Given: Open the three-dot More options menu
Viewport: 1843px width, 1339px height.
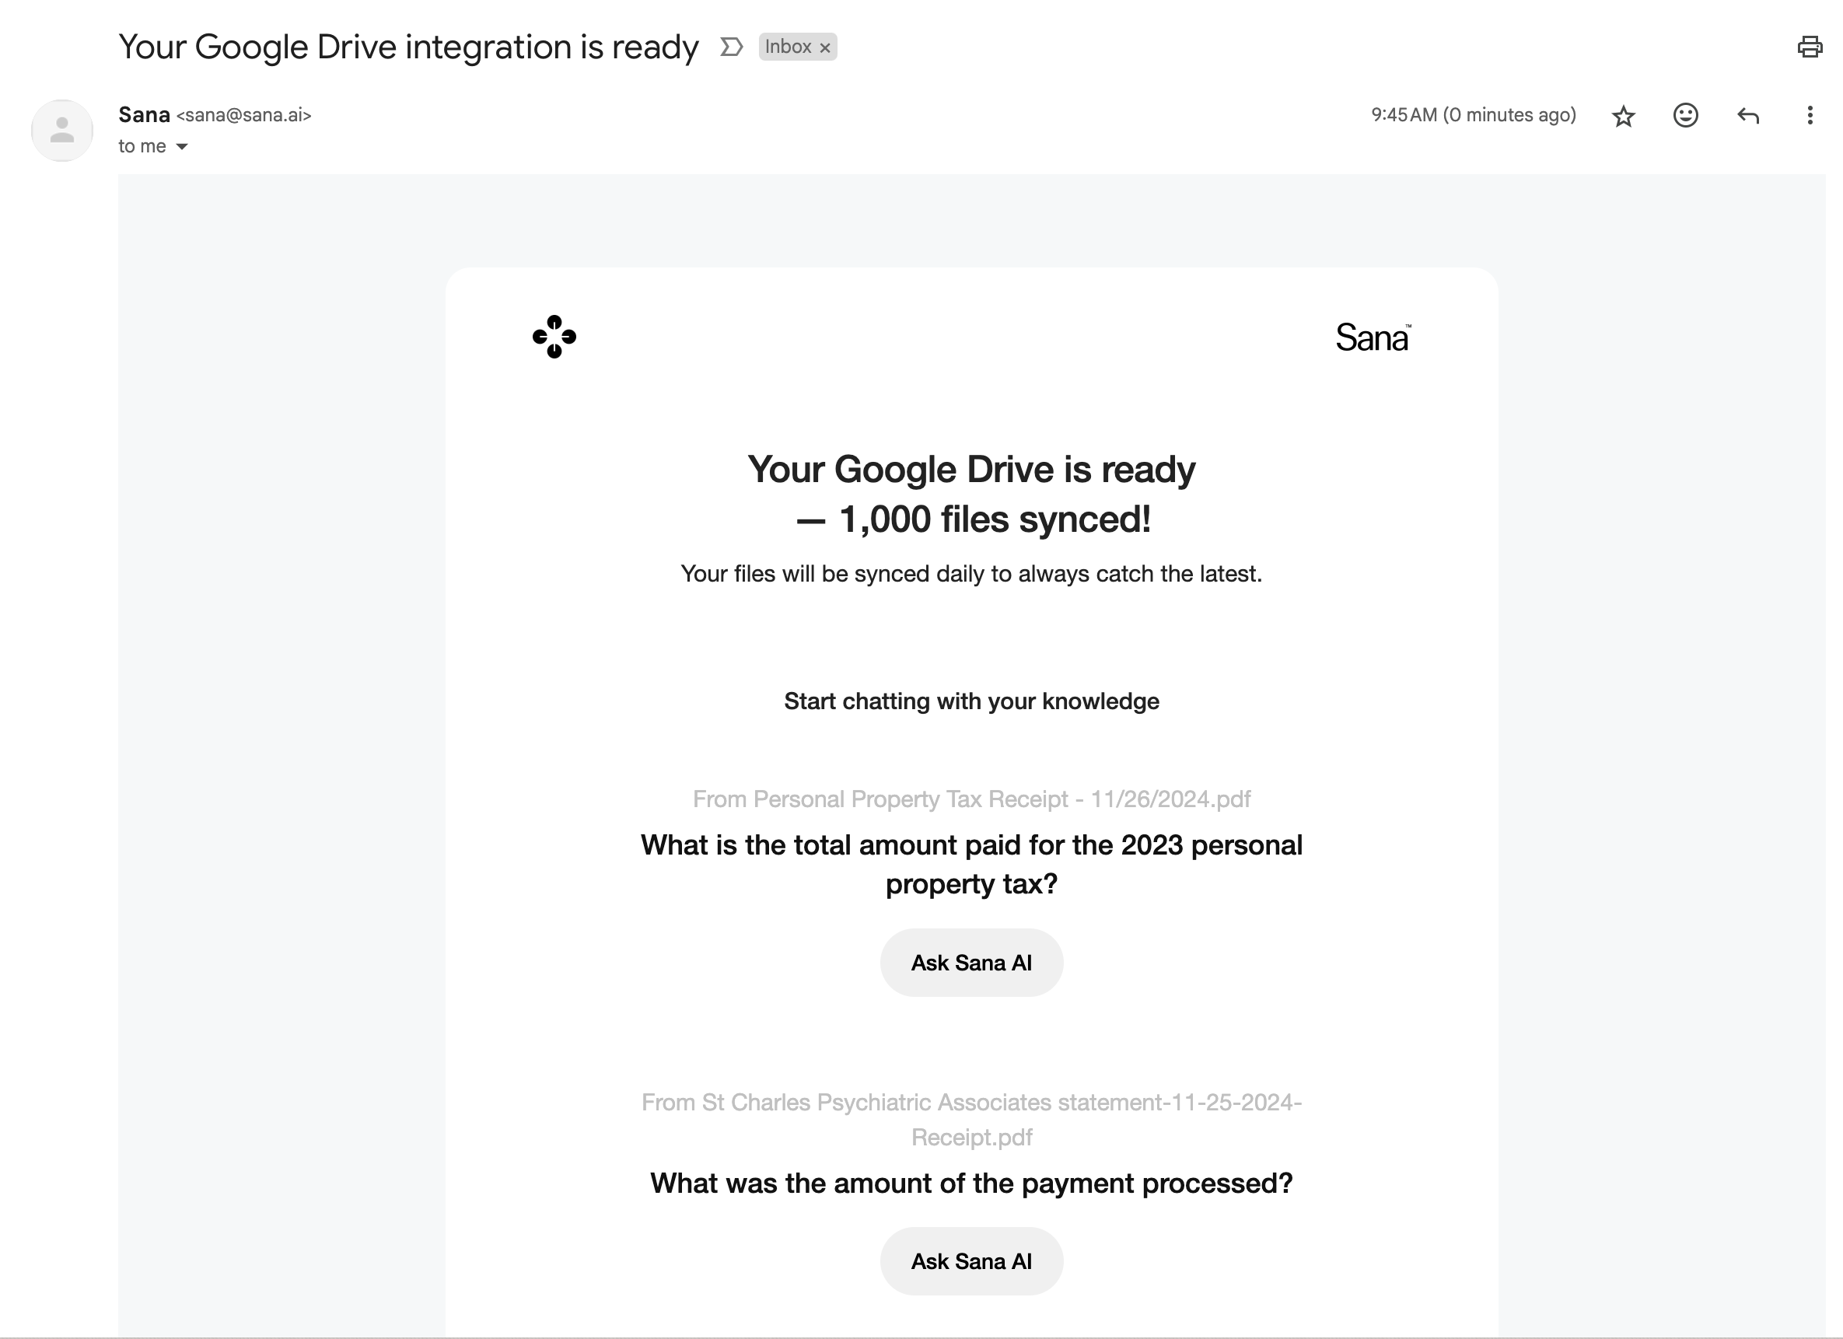Looking at the screenshot, I should 1810,115.
